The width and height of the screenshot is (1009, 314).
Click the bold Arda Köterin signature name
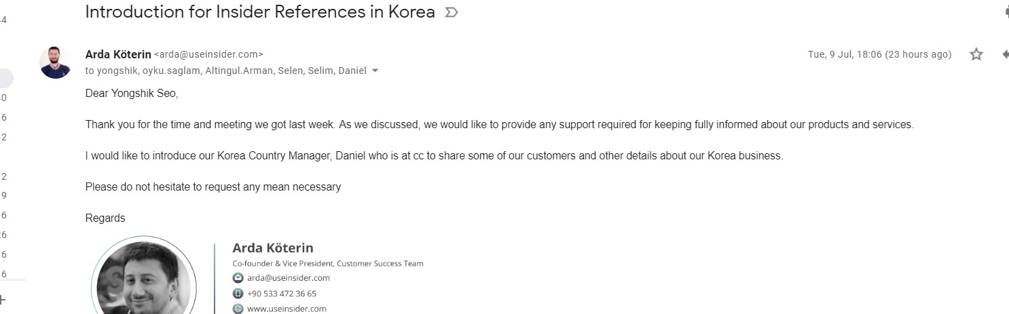(x=273, y=248)
